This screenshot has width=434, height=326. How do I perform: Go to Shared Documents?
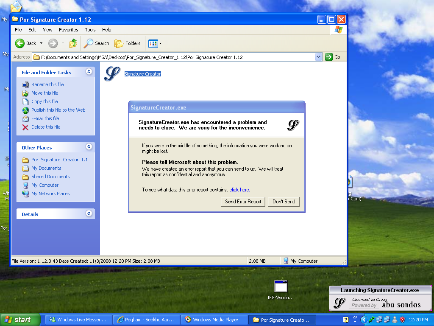click(x=50, y=177)
